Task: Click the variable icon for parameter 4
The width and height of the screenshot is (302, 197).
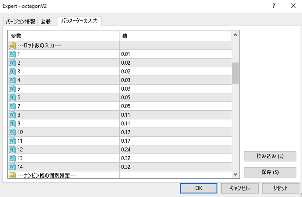Action: 12,80
